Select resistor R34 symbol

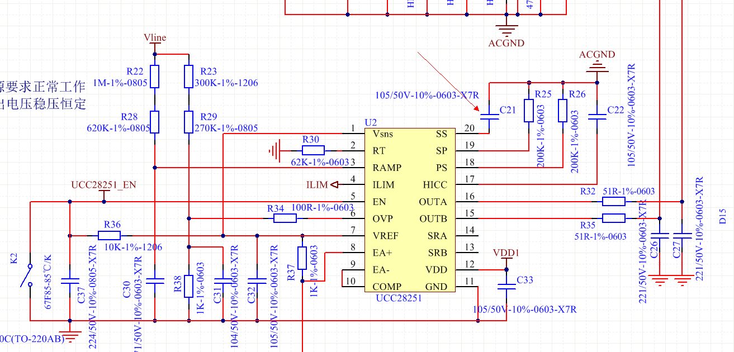[285, 218]
